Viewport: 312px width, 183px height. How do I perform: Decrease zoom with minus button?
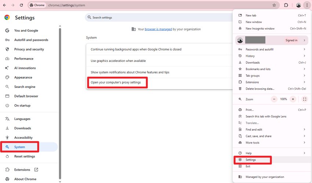[274, 99]
